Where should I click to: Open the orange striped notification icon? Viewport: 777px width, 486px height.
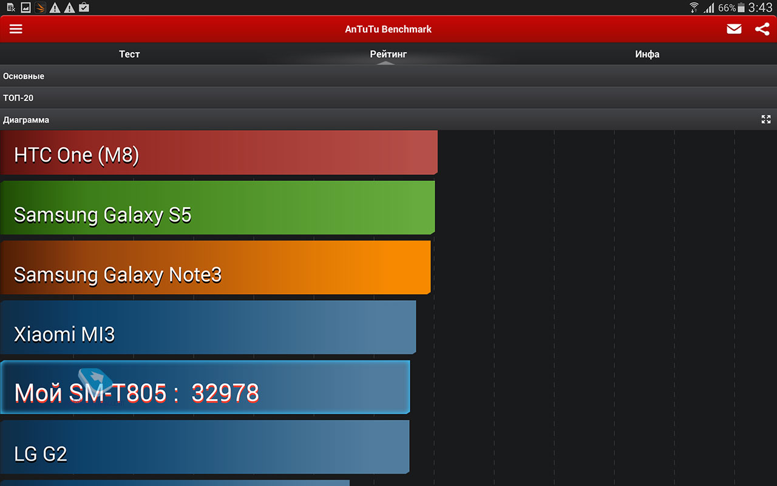coord(40,8)
